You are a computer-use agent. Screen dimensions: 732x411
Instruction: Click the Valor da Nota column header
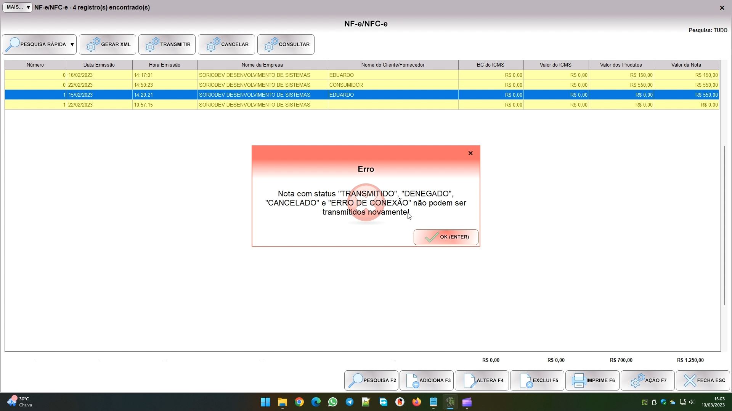click(686, 65)
